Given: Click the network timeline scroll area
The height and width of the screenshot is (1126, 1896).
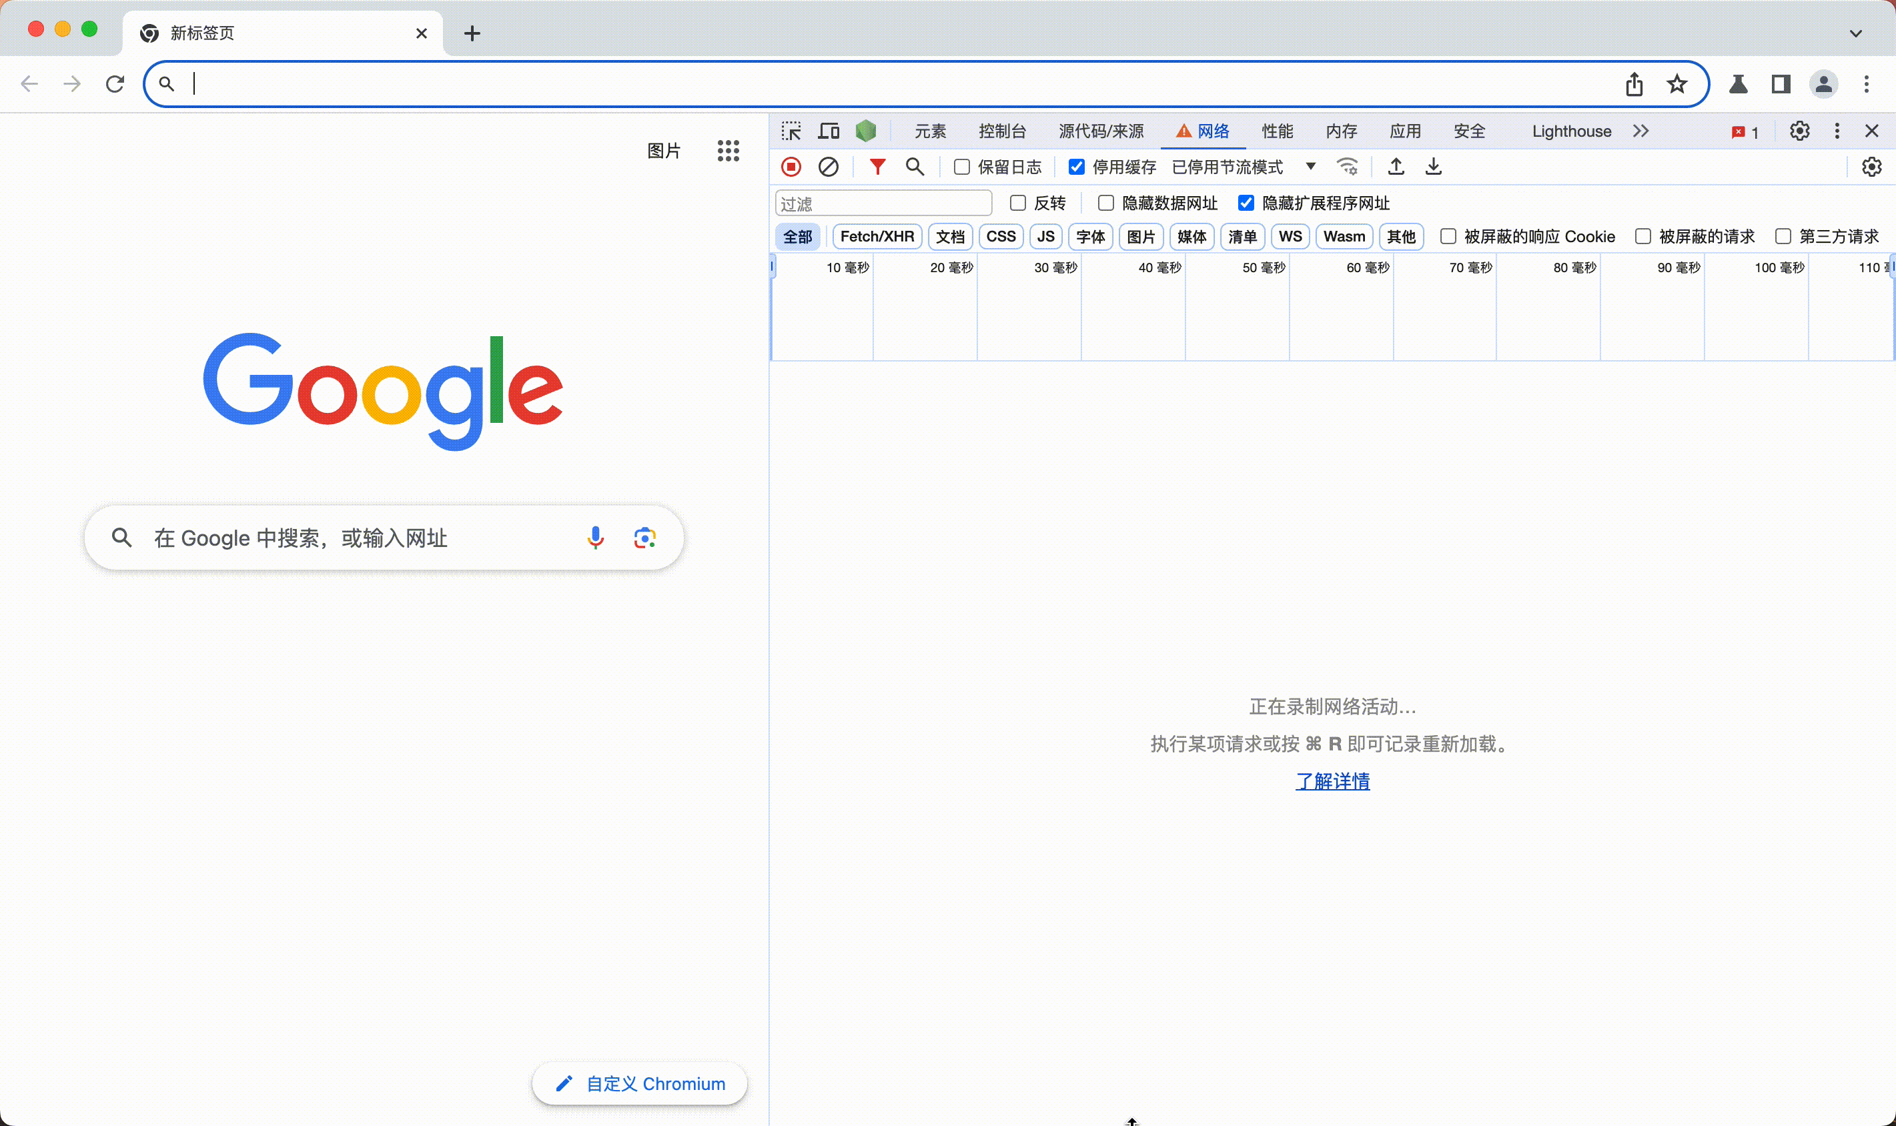Looking at the screenshot, I should tap(1330, 307).
